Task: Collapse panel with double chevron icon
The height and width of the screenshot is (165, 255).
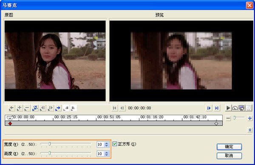Action: 250,130
